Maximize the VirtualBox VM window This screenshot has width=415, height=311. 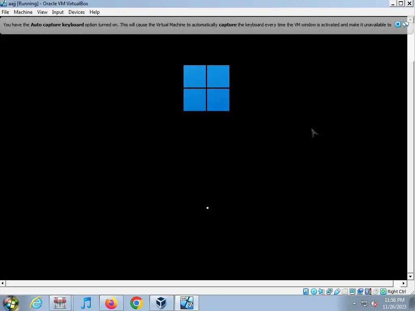[401, 3]
